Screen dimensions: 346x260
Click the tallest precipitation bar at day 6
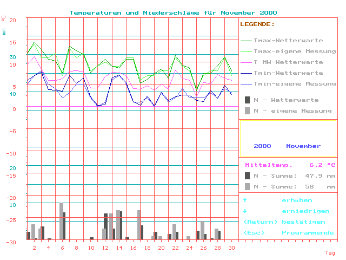pyautogui.click(x=61, y=221)
